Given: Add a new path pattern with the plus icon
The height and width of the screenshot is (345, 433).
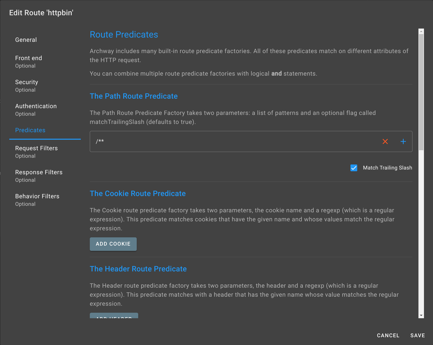Looking at the screenshot, I should [x=403, y=141].
